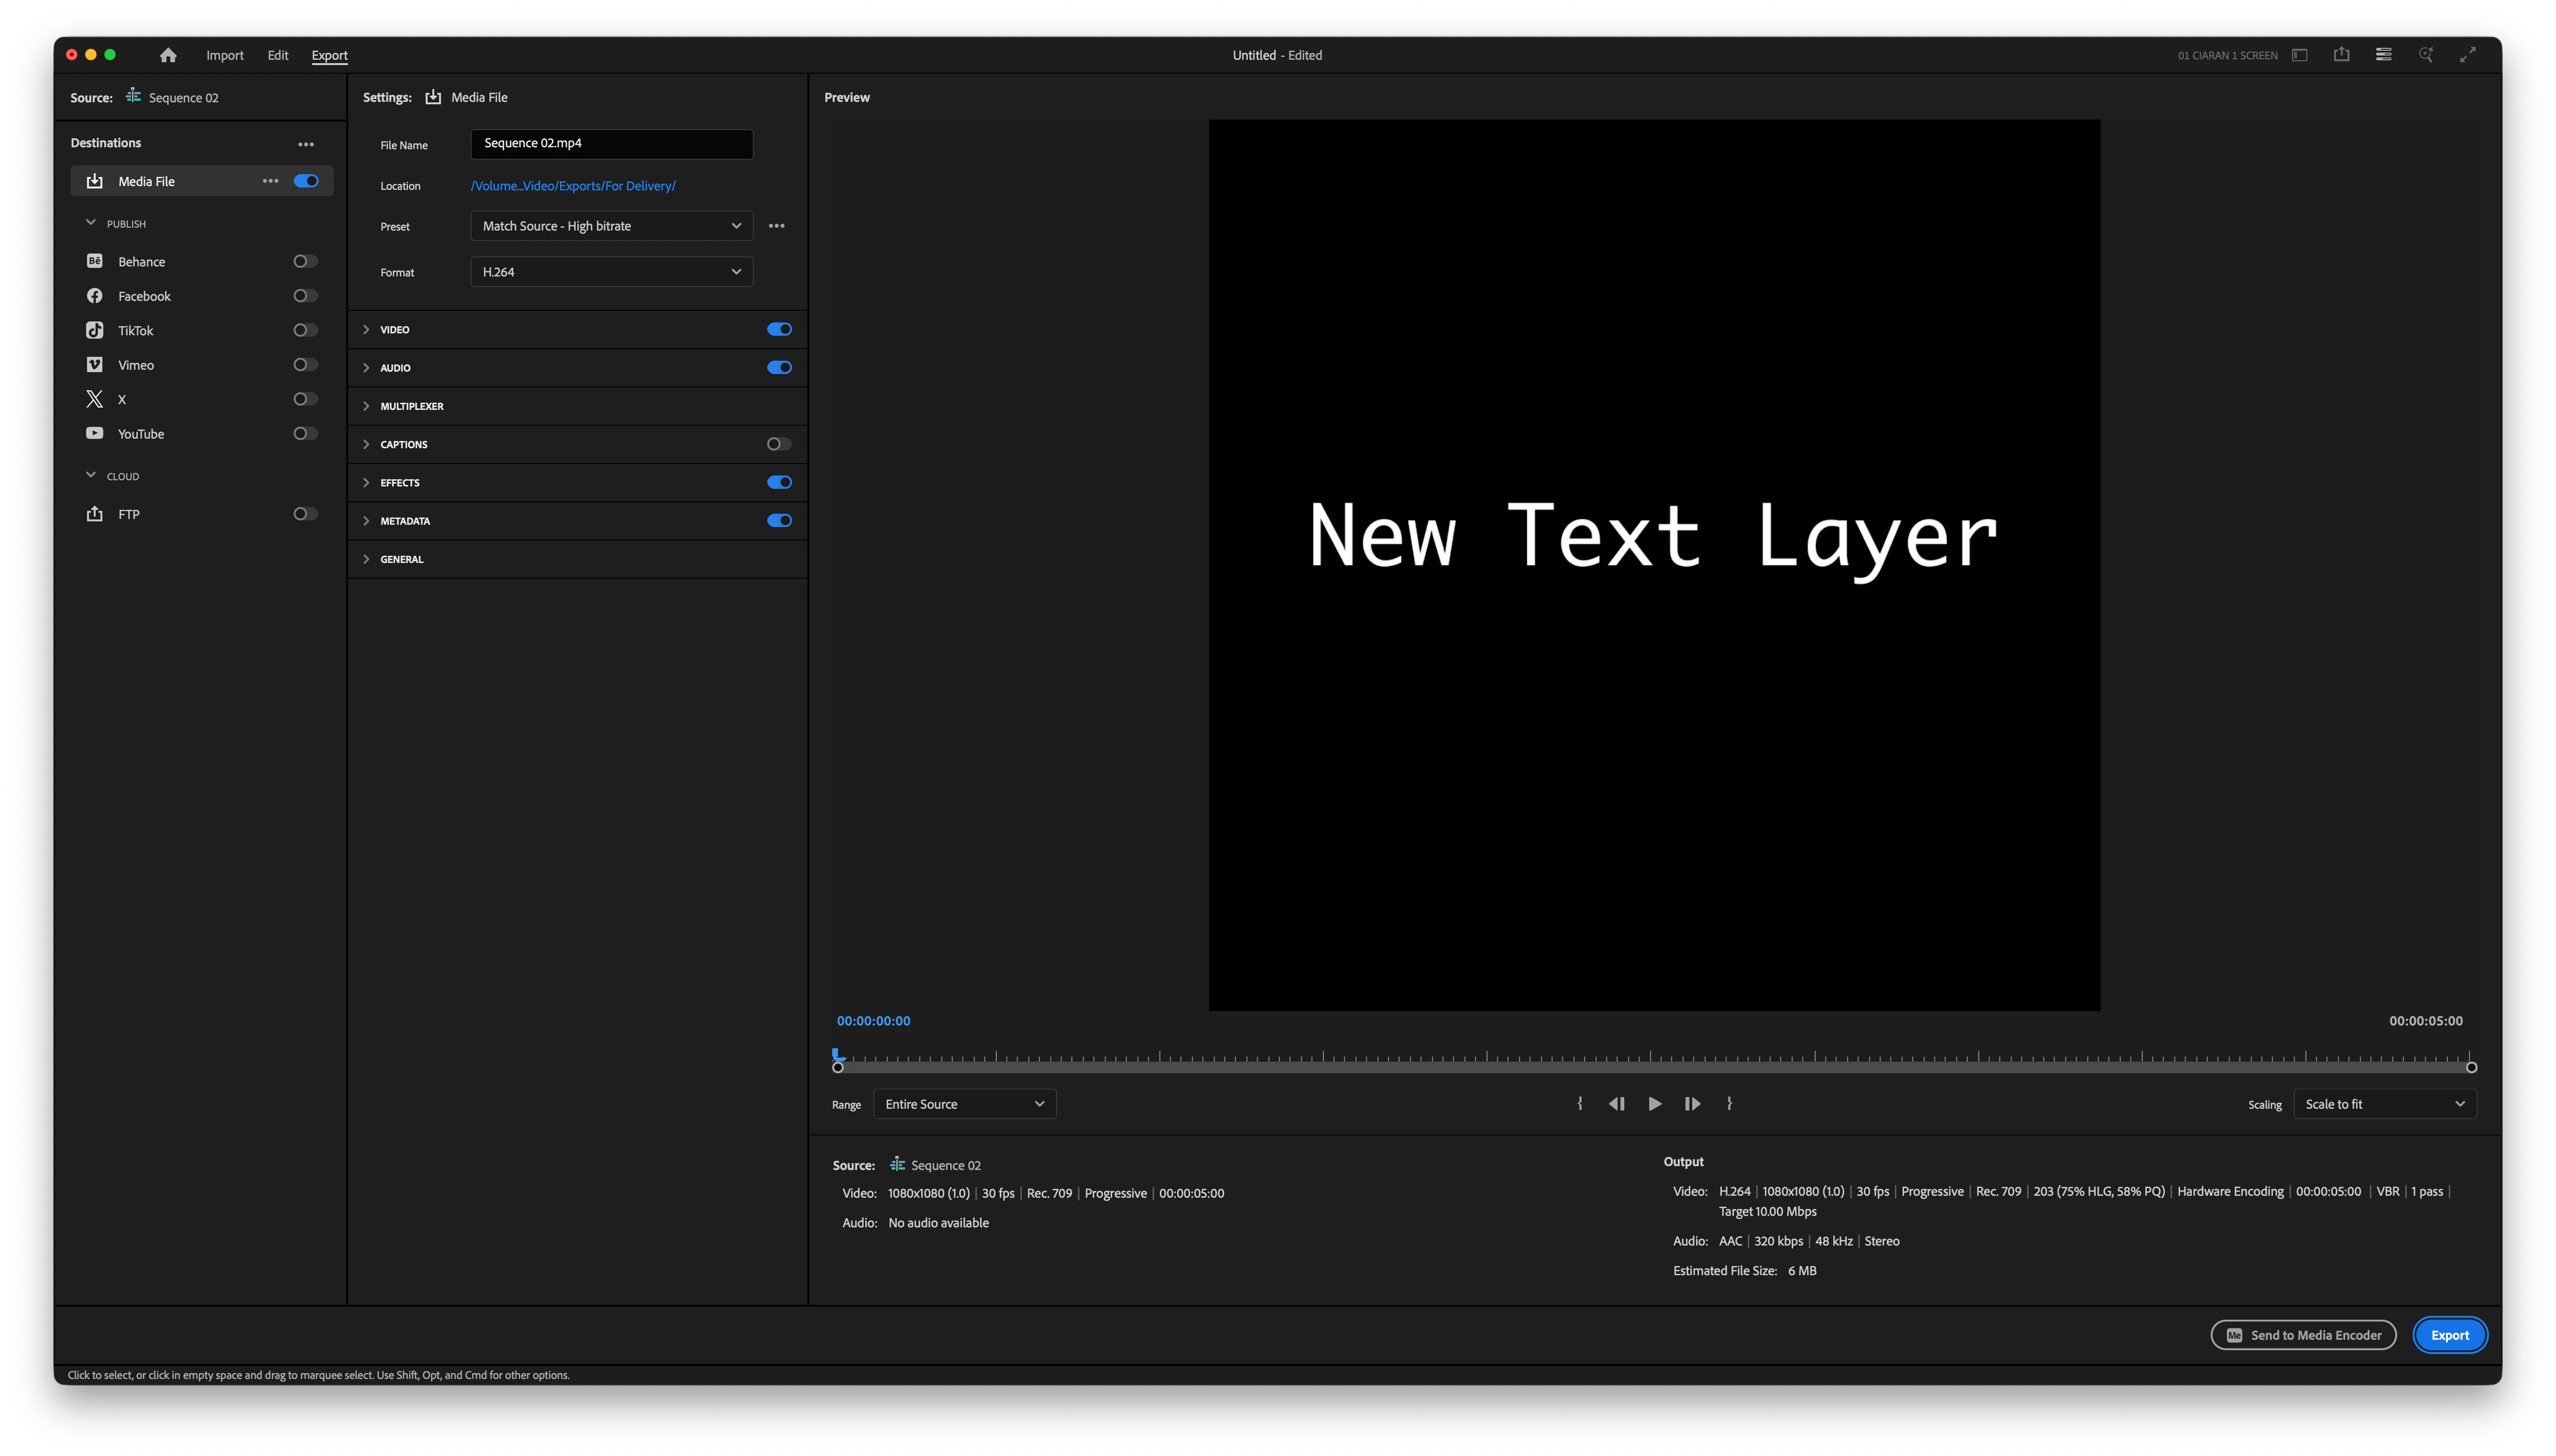Screen dimensions: 2556x1456
Task: Click the Home icon in header
Action: [x=168, y=55]
